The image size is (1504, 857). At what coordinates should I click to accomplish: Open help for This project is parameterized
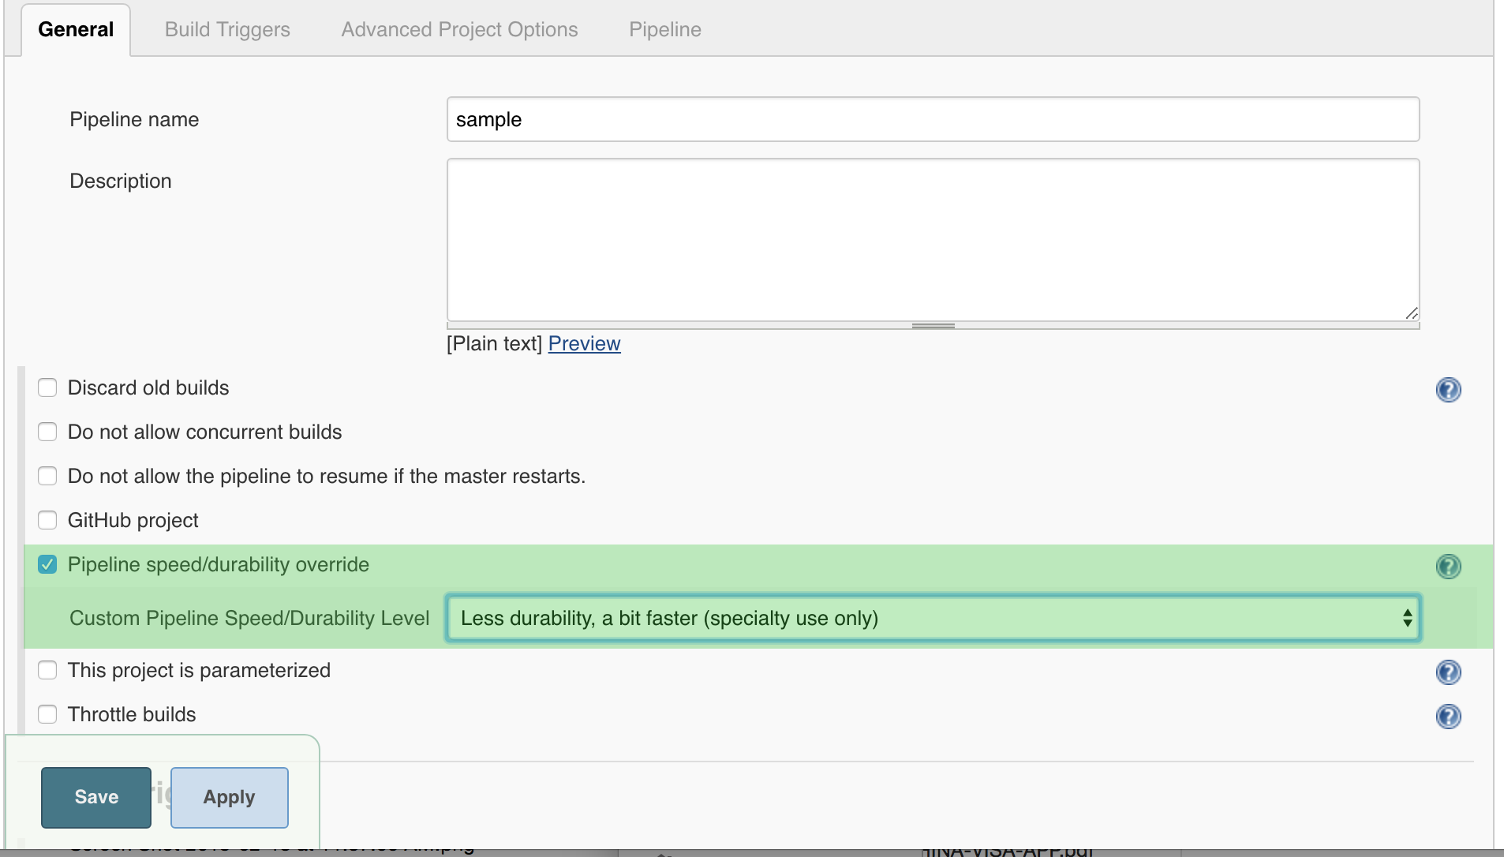pyautogui.click(x=1448, y=672)
